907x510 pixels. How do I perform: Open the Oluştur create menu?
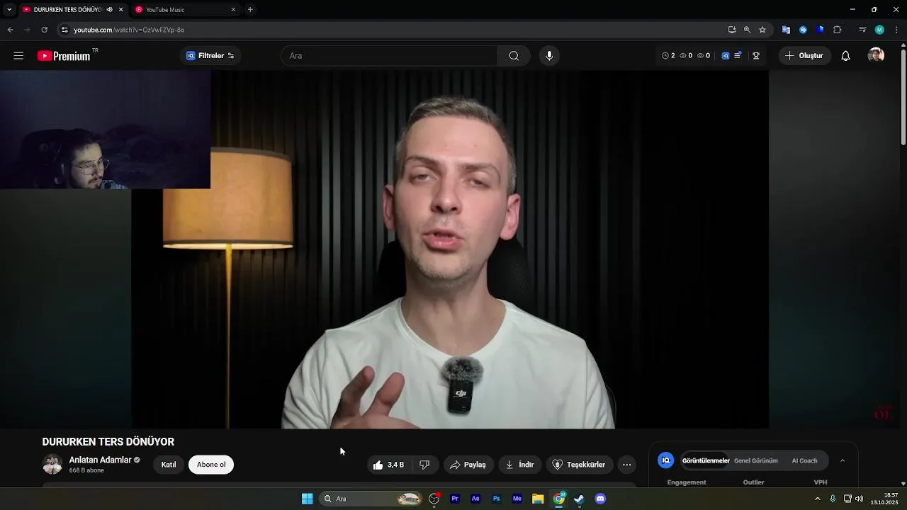[804, 56]
